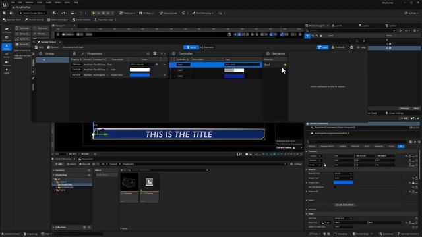422x237 pixels.
Task: Select the Lights sidebar icon
Action: (7, 71)
